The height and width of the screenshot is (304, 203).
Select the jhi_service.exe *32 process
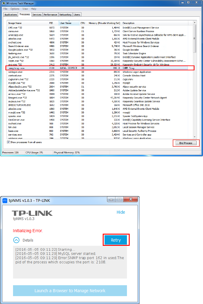98,57
